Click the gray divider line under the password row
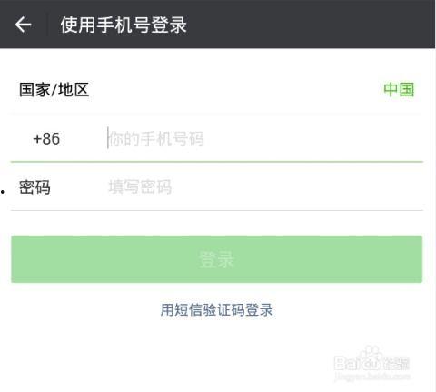Viewport: 436px width, 392px height. click(217, 210)
